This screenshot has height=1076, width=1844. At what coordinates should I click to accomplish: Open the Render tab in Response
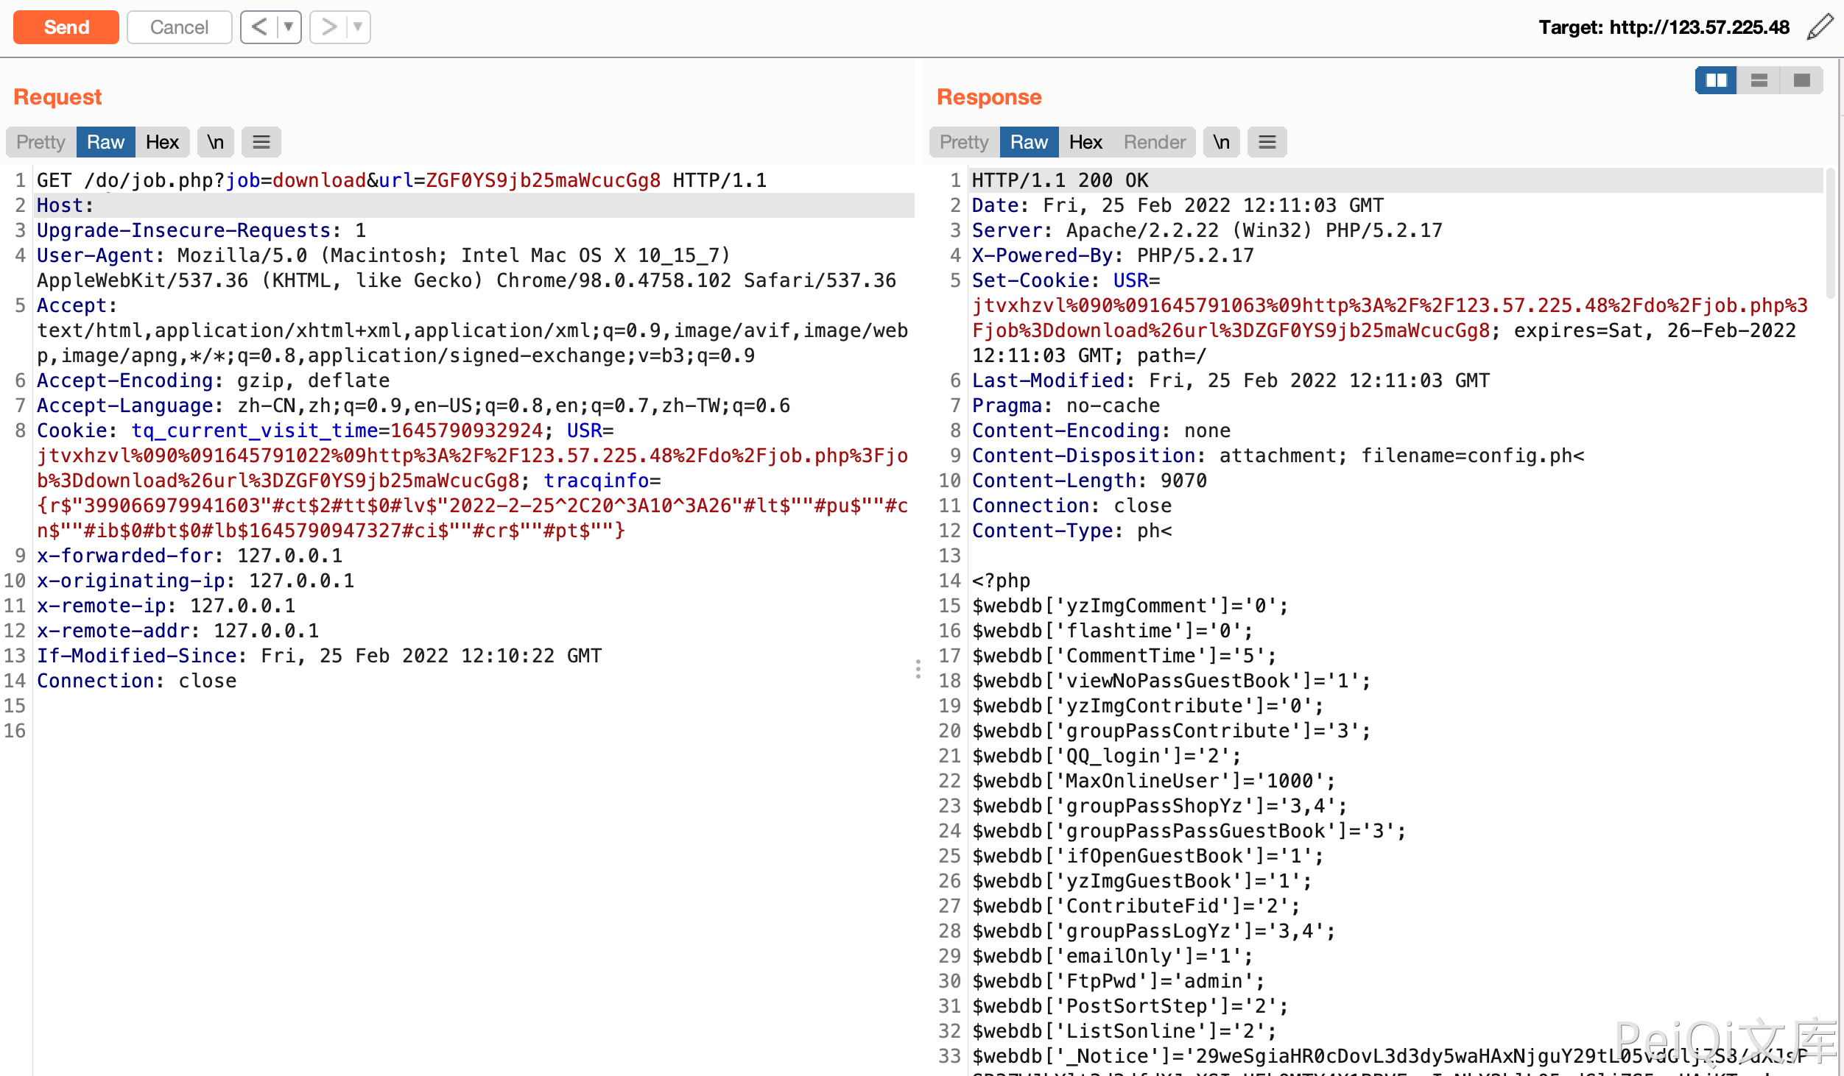(x=1154, y=142)
